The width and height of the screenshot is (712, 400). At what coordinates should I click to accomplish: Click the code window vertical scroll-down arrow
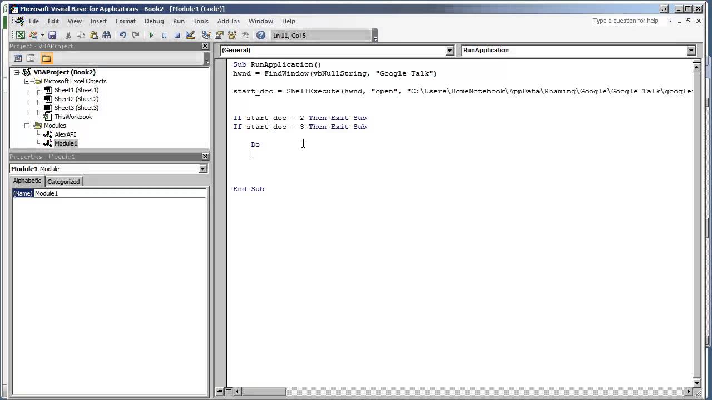(696, 383)
